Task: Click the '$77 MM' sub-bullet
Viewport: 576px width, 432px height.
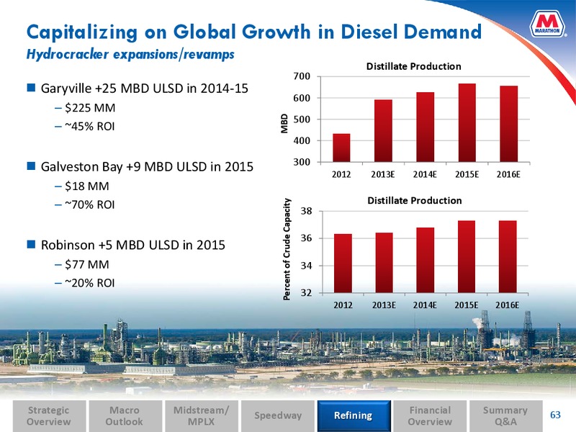Action: [x=86, y=264]
